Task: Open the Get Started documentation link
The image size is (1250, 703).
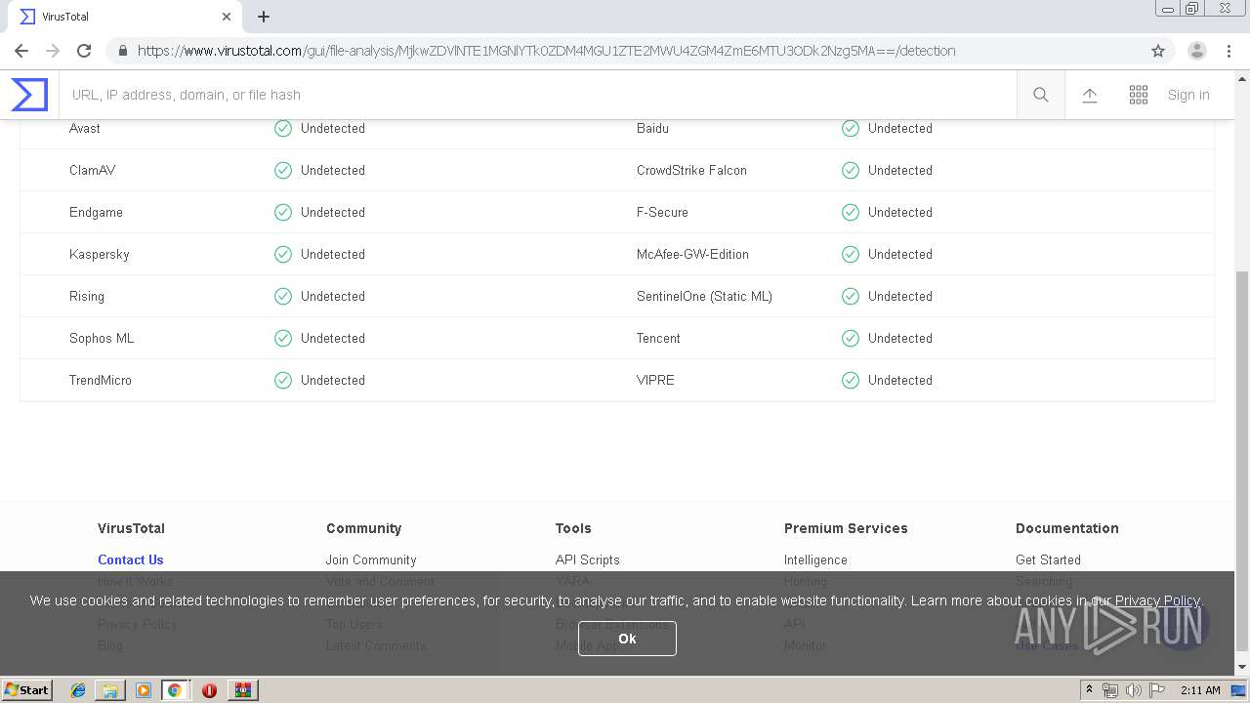Action: tap(1048, 559)
